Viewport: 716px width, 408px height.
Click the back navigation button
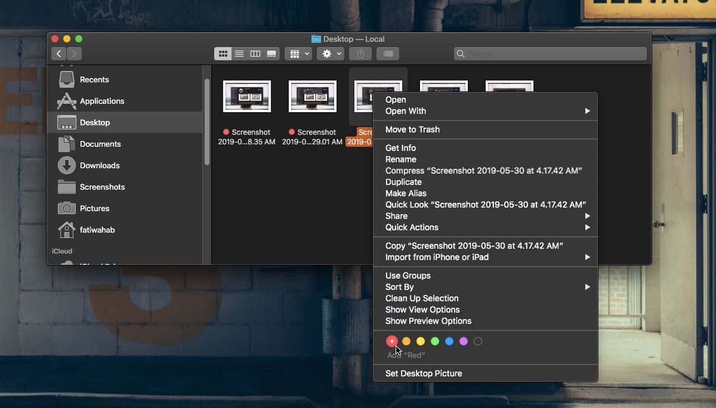click(58, 53)
